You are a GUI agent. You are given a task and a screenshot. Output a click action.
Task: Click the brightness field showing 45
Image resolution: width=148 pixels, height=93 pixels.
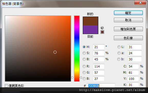99,59
